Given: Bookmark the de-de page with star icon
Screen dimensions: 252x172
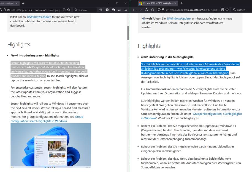Looking at the screenshot, I should tap(227, 10).
